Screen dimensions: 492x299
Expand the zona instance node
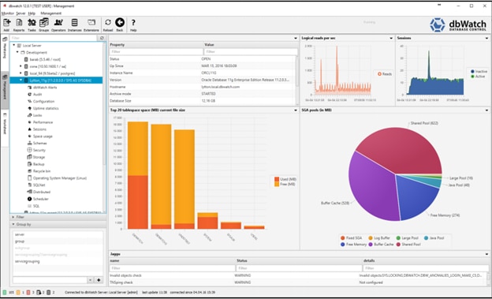tap(20, 66)
